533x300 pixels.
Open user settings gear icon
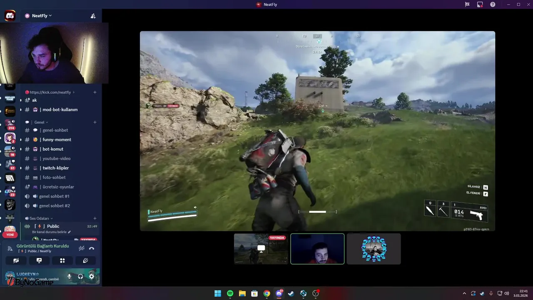tap(92, 276)
